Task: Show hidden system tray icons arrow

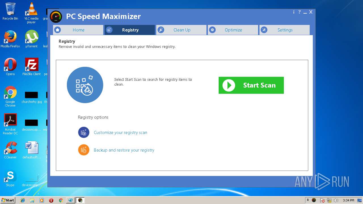Action: pyautogui.click(x=308, y=200)
